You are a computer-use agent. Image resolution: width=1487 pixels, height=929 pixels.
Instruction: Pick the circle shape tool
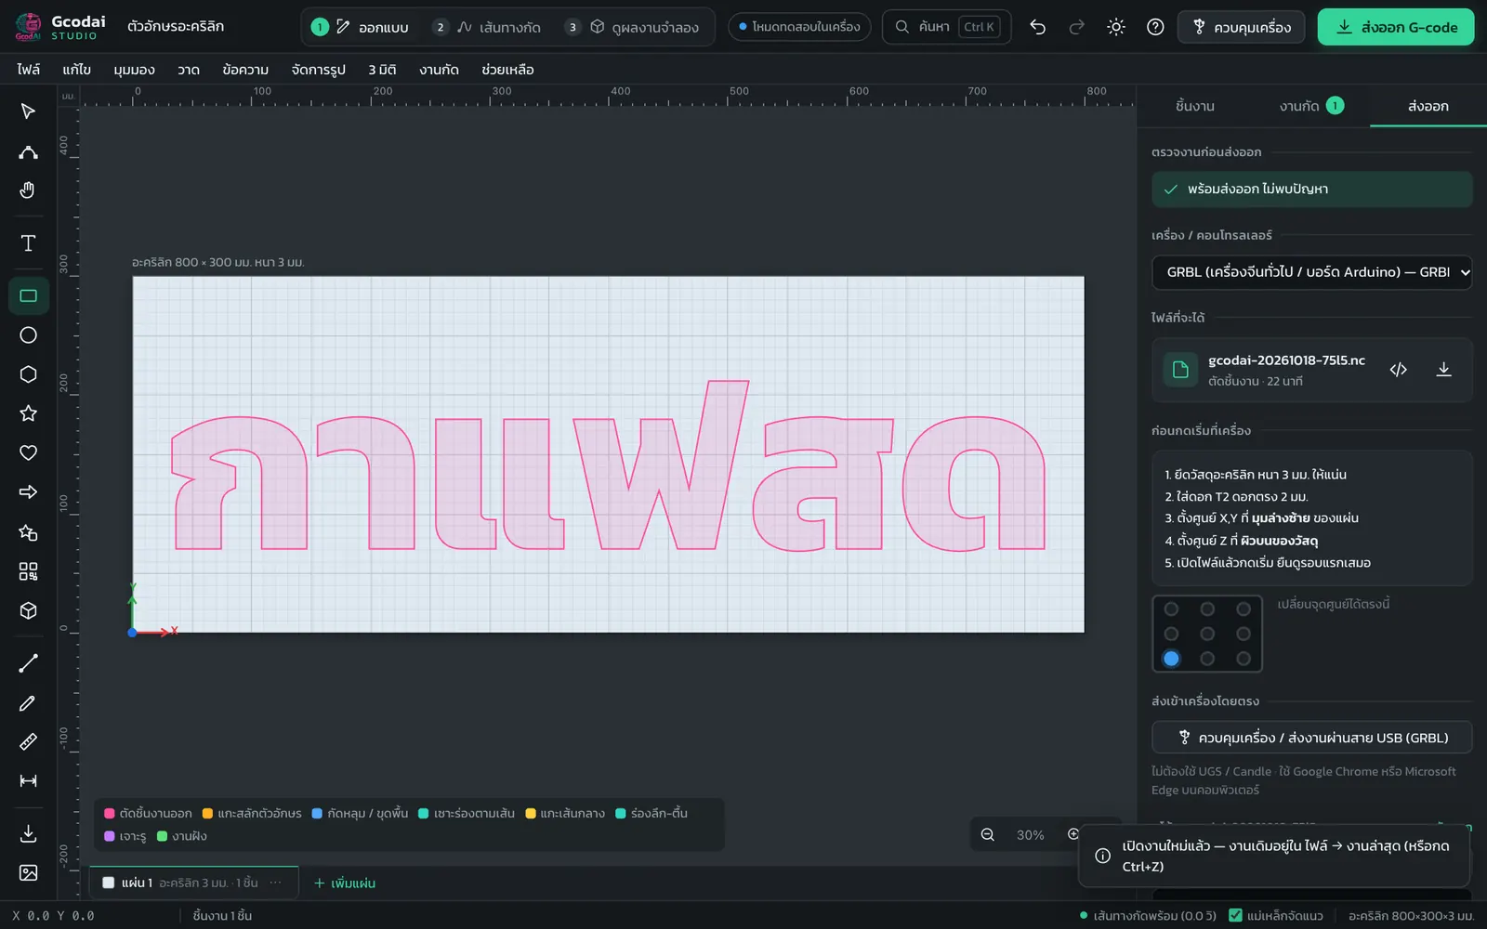pos(28,335)
